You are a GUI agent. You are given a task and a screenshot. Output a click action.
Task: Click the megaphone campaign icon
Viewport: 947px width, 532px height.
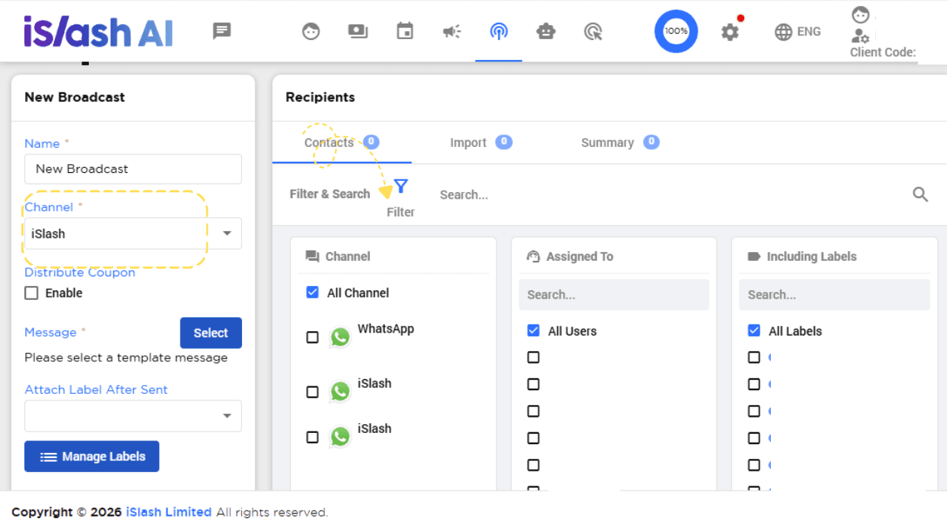point(452,32)
